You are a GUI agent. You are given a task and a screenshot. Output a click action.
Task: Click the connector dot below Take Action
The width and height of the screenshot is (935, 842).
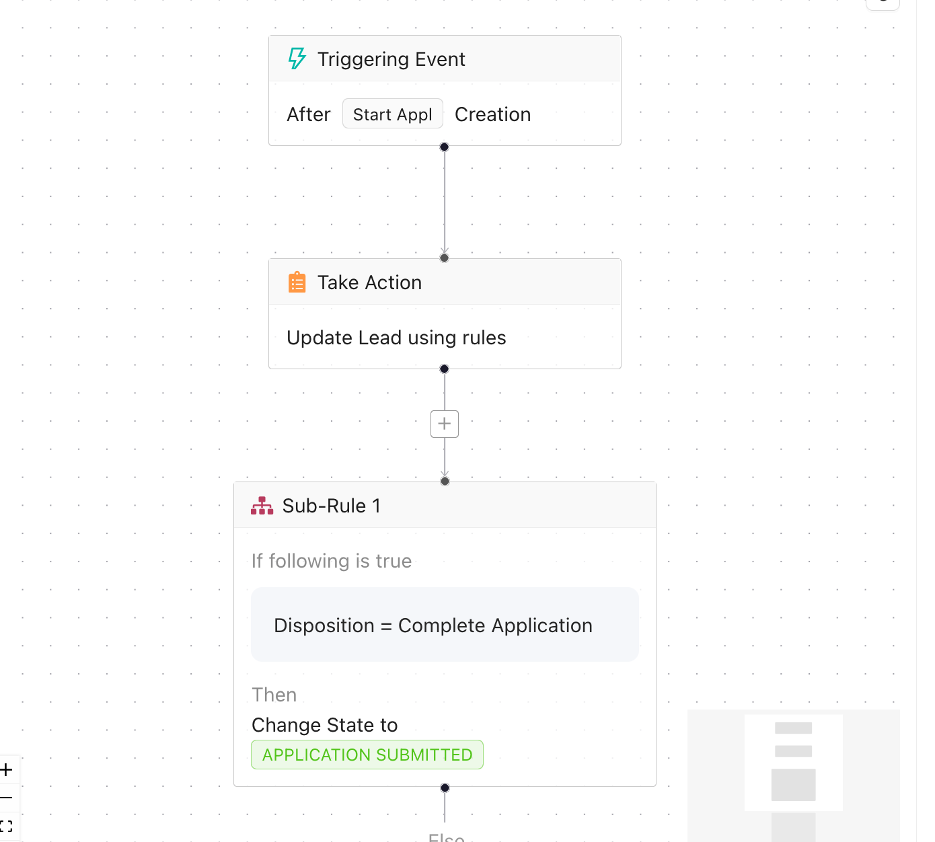click(444, 369)
